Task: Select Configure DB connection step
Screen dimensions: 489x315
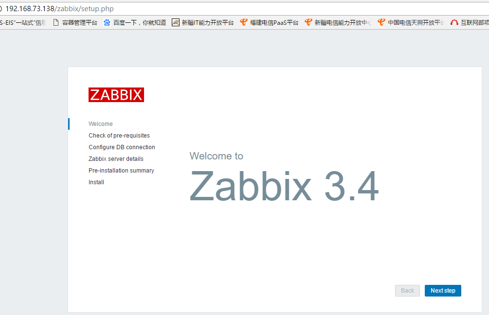Action: coord(122,147)
